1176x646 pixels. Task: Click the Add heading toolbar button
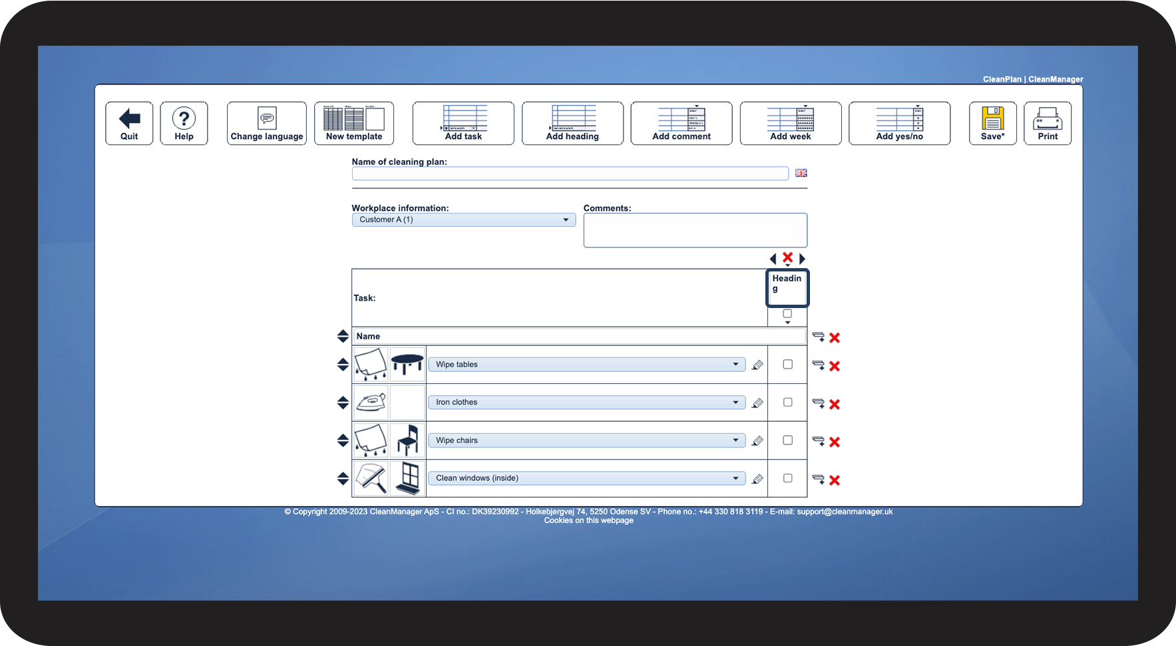pos(572,123)
